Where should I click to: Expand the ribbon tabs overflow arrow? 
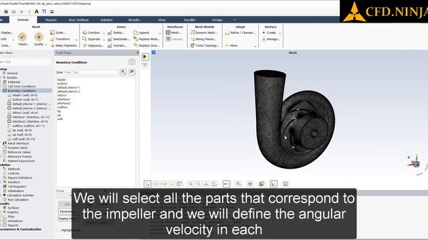click(x=235, y=19)
